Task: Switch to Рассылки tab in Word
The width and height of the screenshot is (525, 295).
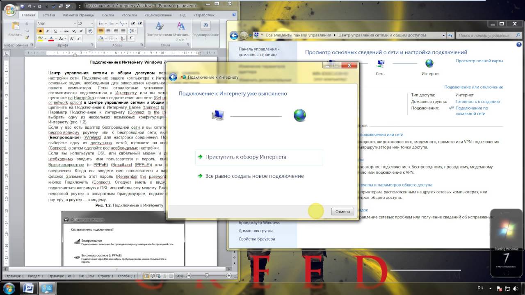Action: click(x=129, y=15)
